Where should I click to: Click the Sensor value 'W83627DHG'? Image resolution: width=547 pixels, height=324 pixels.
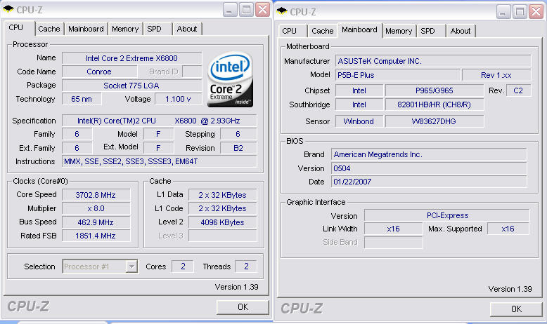[435, 121]
